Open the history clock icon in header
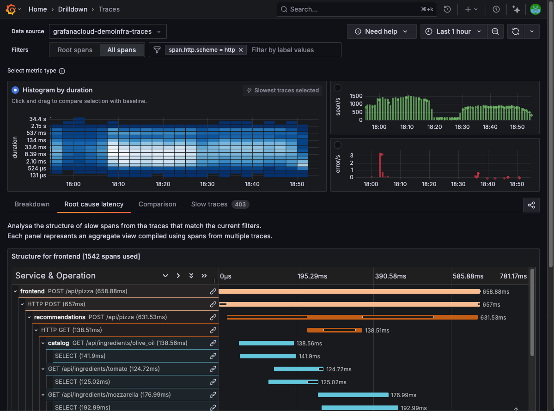This screenshot has width=554, height=411. [447, 9]
